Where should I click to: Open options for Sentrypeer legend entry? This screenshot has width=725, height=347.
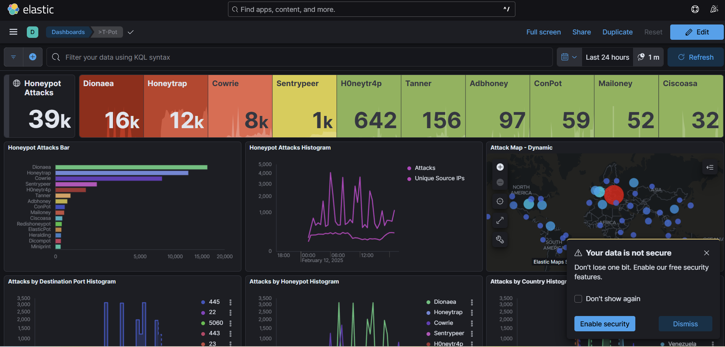click(472, 333)
